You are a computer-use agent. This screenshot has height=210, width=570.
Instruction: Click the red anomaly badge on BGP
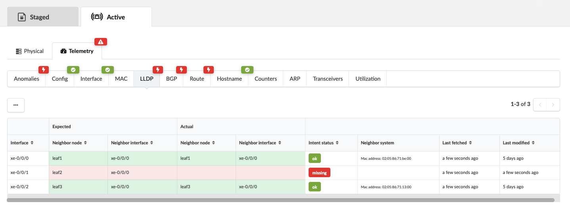tap(181, 70)
